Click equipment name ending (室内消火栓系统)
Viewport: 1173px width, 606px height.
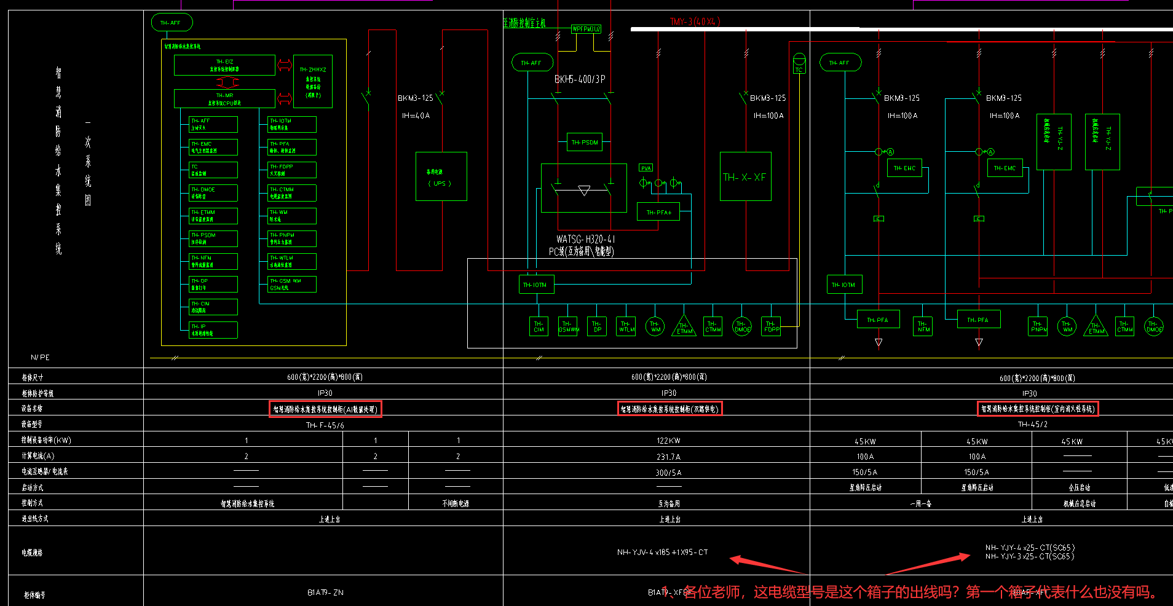(1038, 409)
